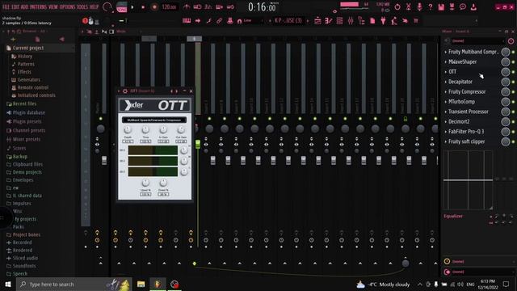Arm the record button in transport

coord(154,7)
